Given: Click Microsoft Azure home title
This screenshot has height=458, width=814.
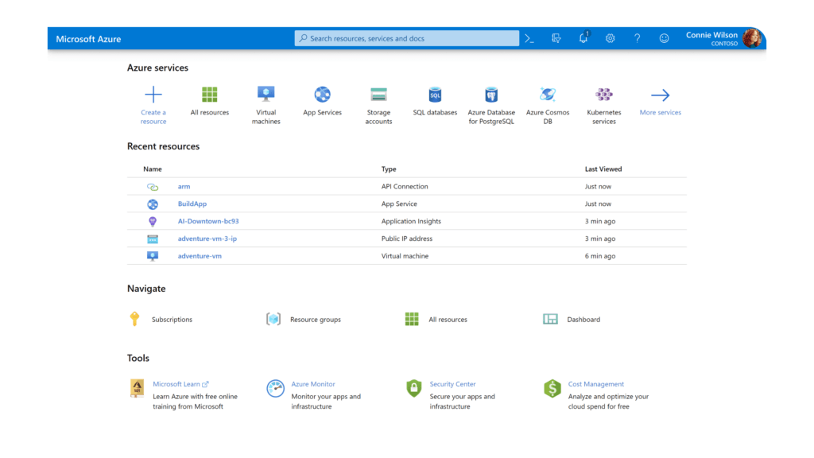Looking at the screenshot, I should pyautogui.click(x=88, y=39).
